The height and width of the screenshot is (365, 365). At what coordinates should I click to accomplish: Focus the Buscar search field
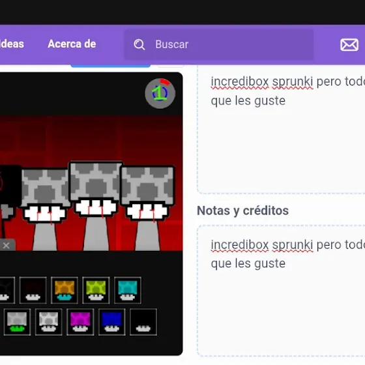point(219,44)
